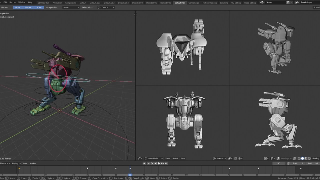Click the Material Preview shading icon

pos(306,158)
